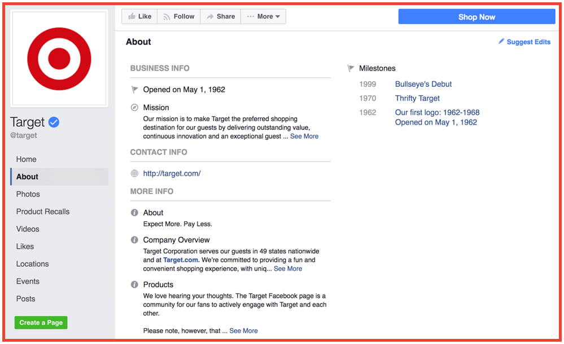Open the More dropdown menu
The height and width of the screenshot is (344, 564).
[x=263, y=16]
